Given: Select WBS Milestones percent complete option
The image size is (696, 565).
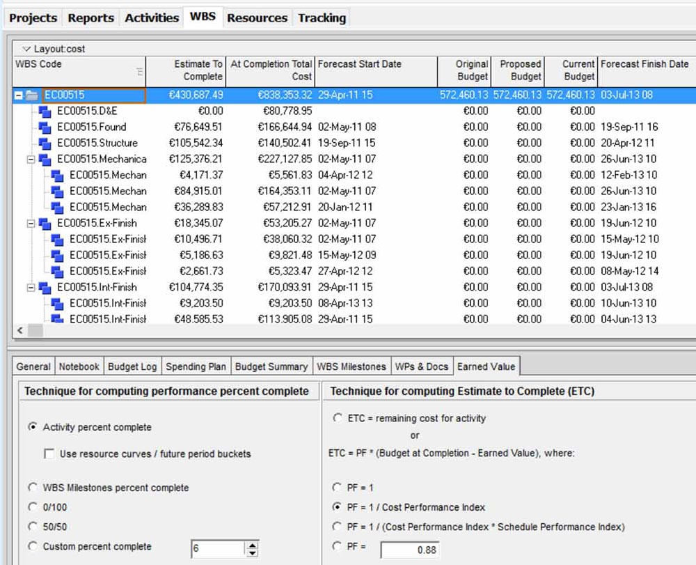Looking at the screenshot, I should (33, 488).
